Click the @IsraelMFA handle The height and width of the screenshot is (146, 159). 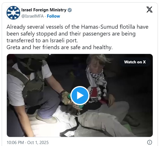click(32, 16)
